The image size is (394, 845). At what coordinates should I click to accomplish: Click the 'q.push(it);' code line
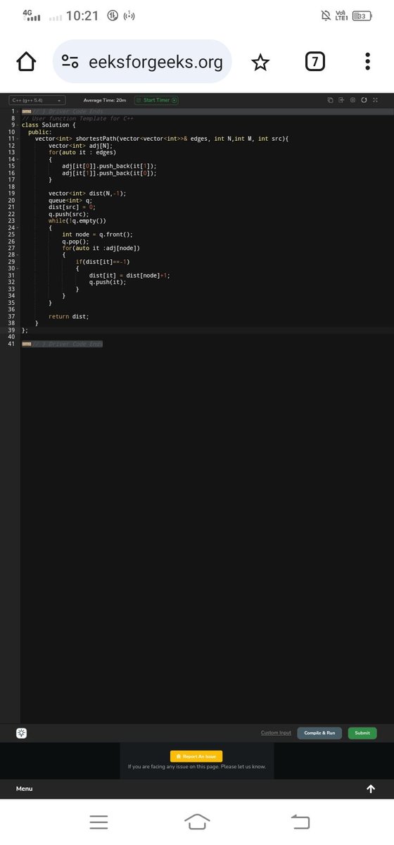(x=108, y=282)
